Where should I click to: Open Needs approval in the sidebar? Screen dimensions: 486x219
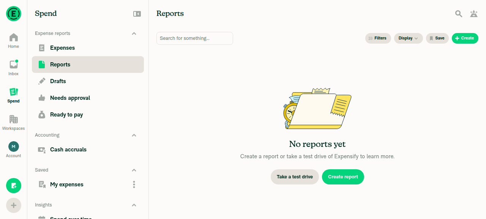(88, 98)
